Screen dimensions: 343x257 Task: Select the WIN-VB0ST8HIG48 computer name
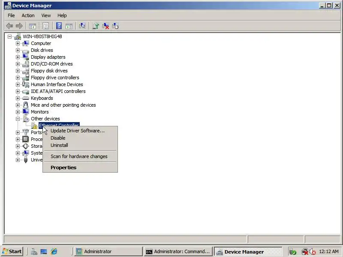click(x=42, y=36)
